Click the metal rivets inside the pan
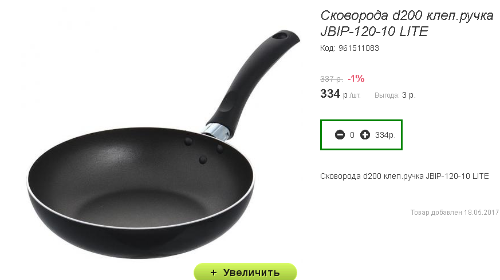The image size is (500, 280). click(x=203, y=150)
